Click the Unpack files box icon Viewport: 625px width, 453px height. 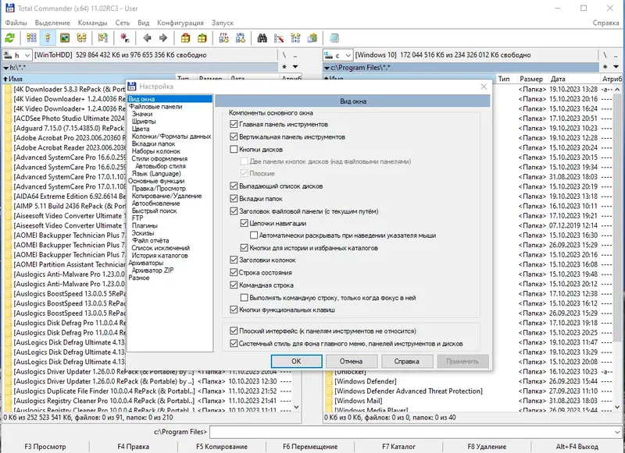click(x=202, y=38)
